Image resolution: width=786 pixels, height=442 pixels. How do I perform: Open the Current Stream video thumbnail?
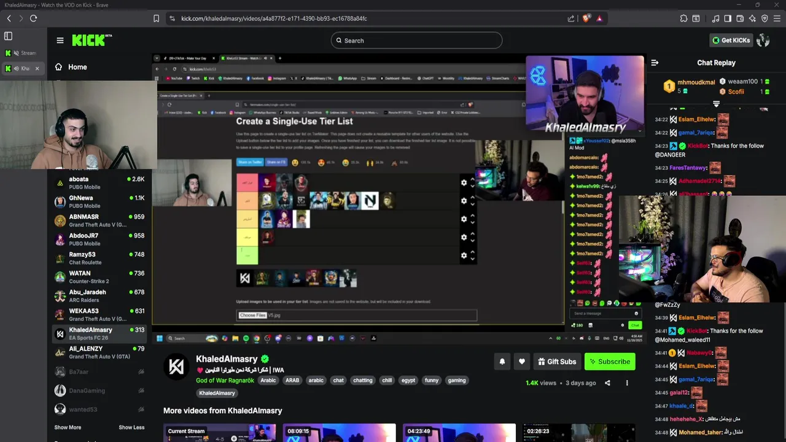click(x=219, y=433)
